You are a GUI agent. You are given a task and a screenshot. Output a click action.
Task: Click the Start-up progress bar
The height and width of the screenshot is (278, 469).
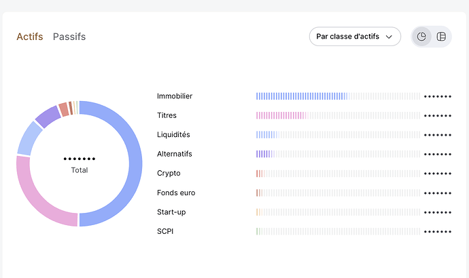coord(338,212)
